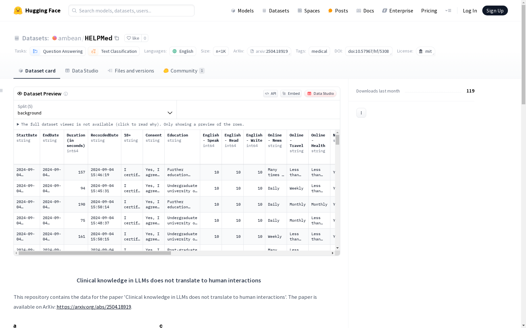Open the navigation overflow menu icon
526x328 pixels.
tap(448, 10)
